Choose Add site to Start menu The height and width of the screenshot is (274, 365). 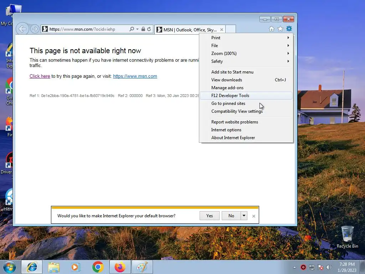246,72
